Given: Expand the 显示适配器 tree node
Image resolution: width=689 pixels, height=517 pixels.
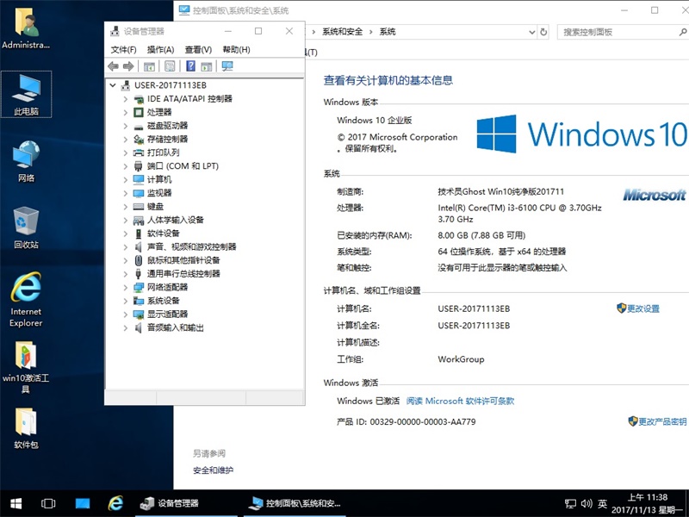Looking at the screenshot, I should tap(126, 315).
